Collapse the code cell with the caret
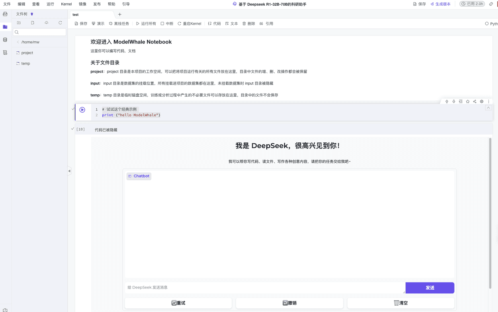The image size is (498, 312). [488, 108]
